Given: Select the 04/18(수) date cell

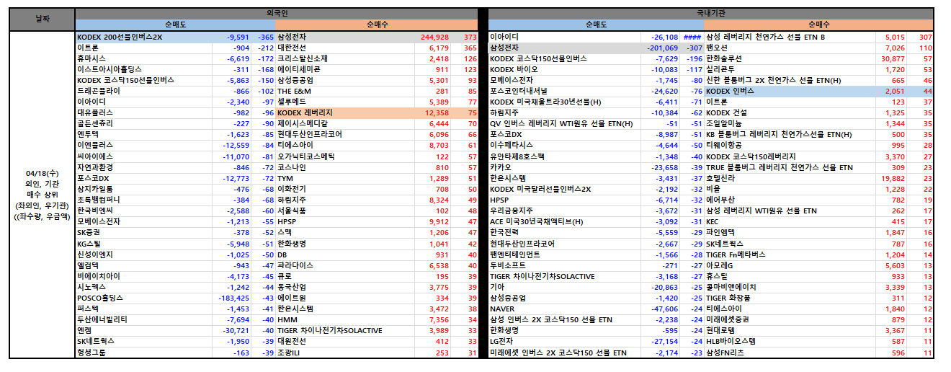Looking at the screenshot, I should (x=43, y=195).
